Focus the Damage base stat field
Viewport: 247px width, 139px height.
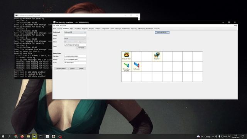pos(75,56)
